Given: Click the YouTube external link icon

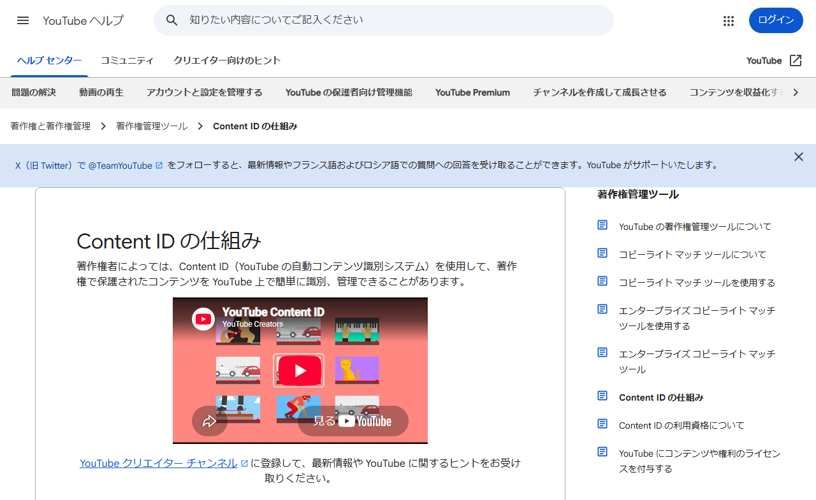Looking at the screenshot, I should pyautogui.click(x=796, y=61).
